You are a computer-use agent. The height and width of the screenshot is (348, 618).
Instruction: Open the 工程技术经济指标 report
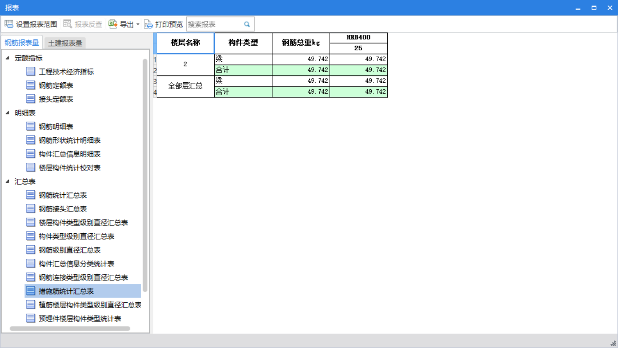point(66,72)
